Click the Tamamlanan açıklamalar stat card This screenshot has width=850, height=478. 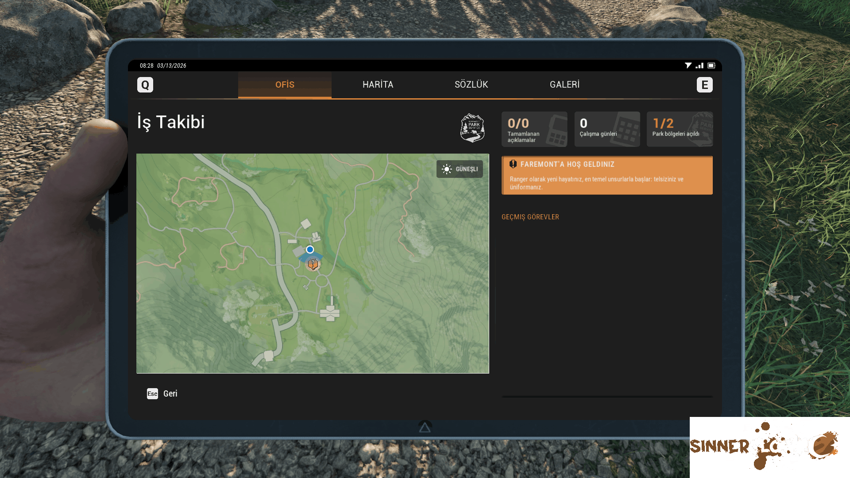point(534,129)
